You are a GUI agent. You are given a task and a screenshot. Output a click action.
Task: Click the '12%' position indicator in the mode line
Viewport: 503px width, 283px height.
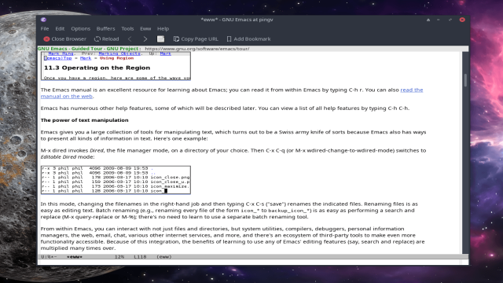coord(119,257)
